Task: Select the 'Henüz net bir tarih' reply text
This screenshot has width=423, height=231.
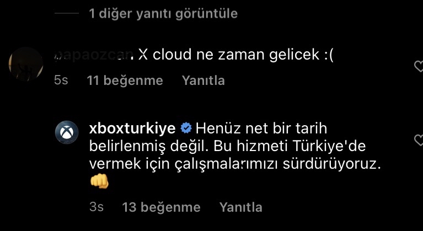Action: coord(261,128)
